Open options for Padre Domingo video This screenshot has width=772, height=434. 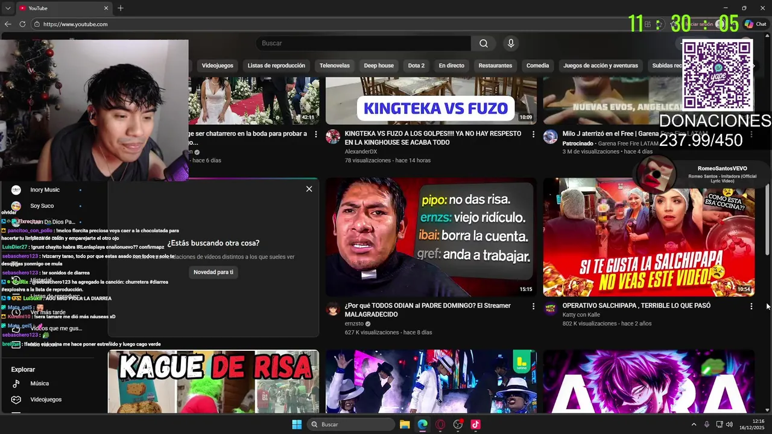coord(533,306)
